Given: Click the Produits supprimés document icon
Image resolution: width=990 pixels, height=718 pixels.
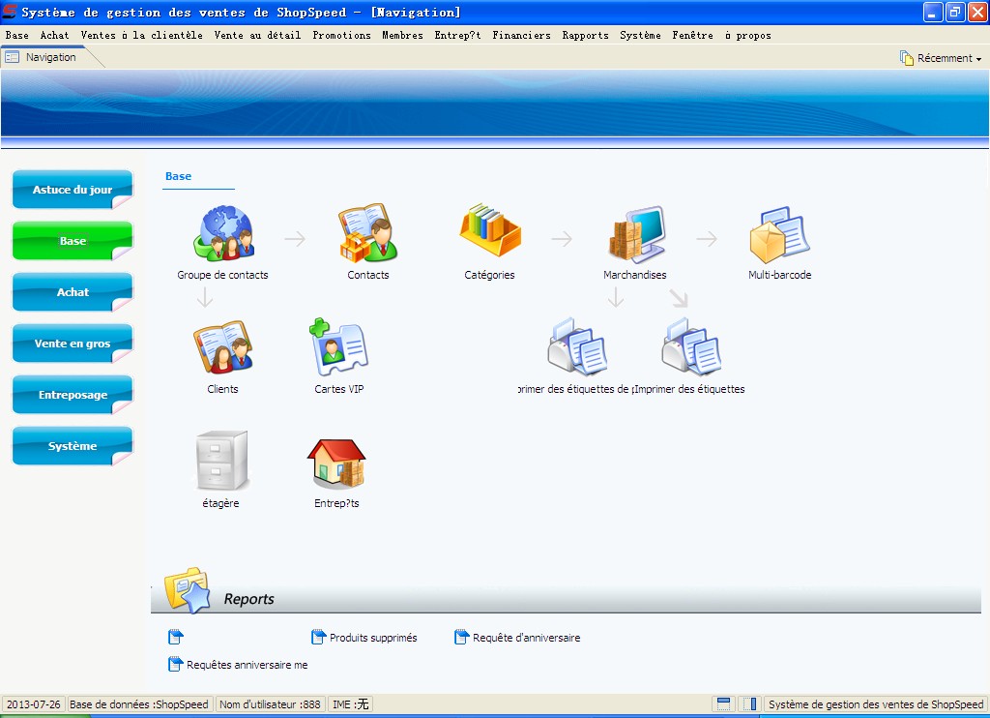Looking at the screenshot, I should click(319, 637).
